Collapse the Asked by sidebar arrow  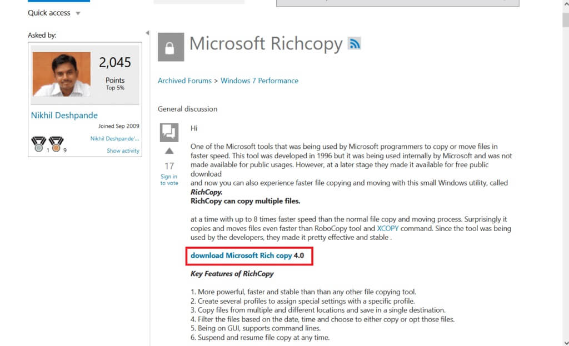click(x=147, y=33)
